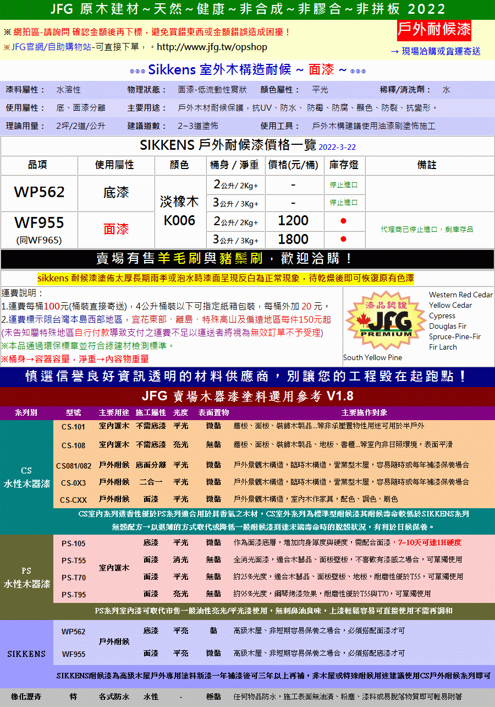Select the WP562 item cell in price table
The image size is (495, 707).
point(39,192)
